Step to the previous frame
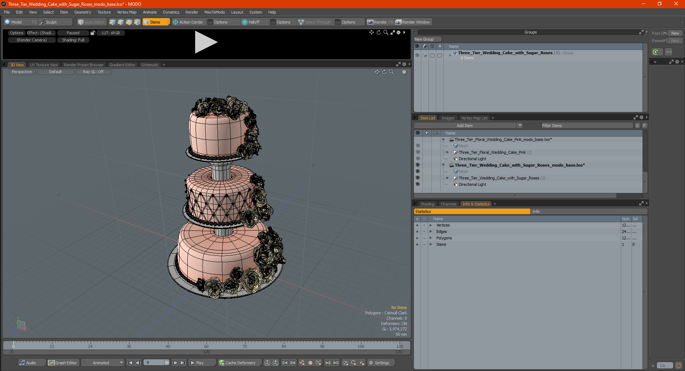The image size is (685, 371). (138, 363)
